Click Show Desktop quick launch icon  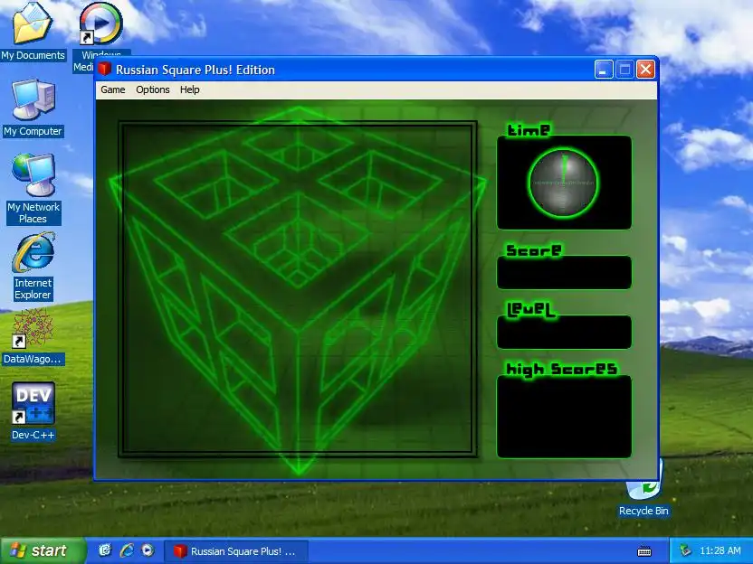click(x=105, y=550)
